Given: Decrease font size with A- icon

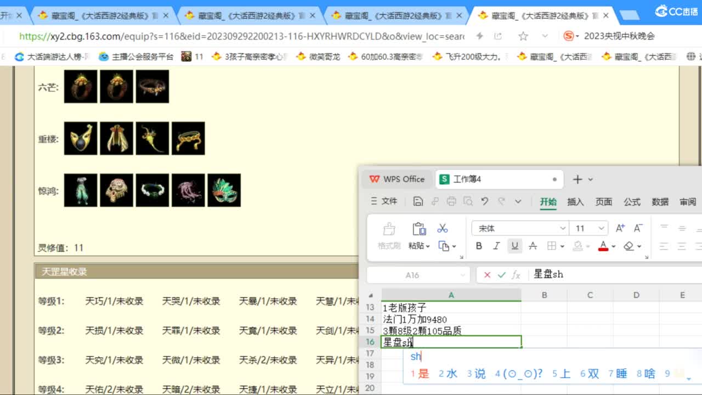Looking at the screenshot, I should (638, 228).
